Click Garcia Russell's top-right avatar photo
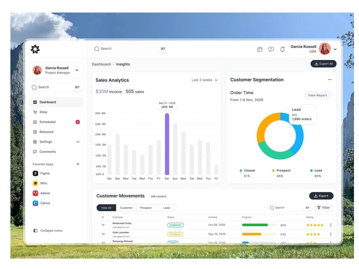The width and height of the screenshot is (359, 269). coord(325,49)
